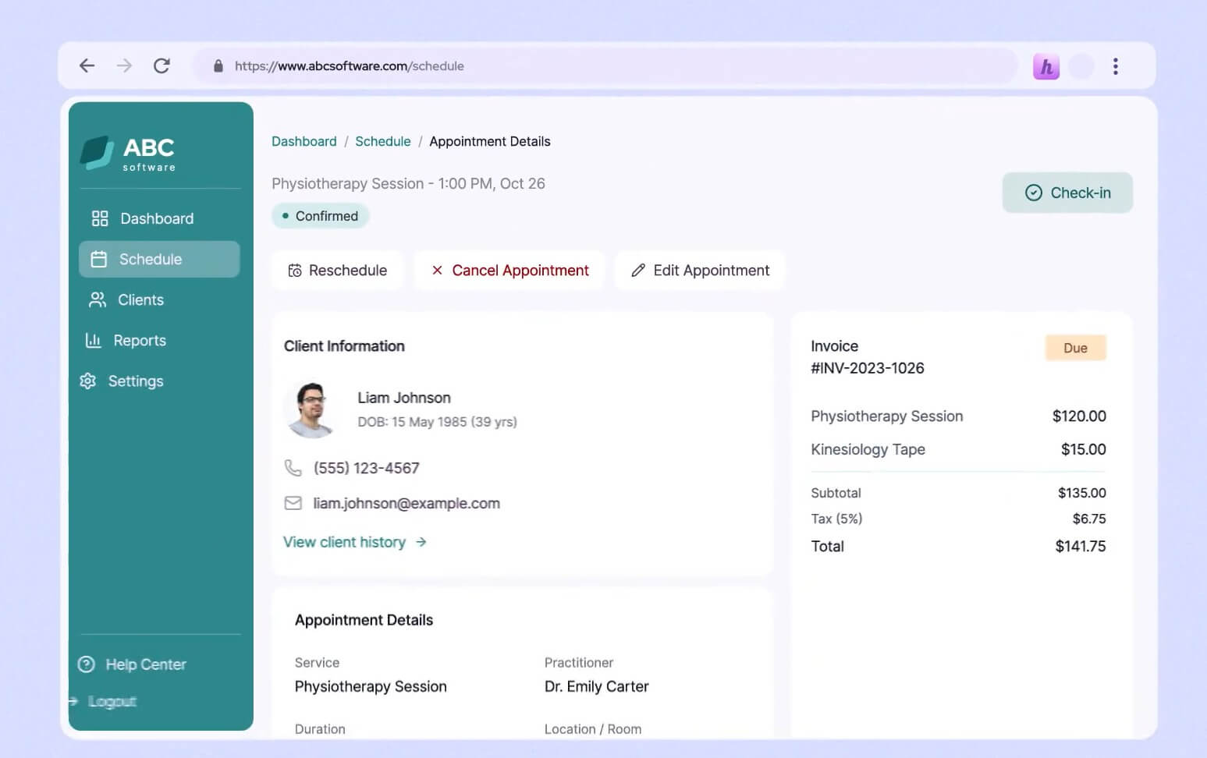
Task: Click the Logout arrow icon
Action: [x=73, y=701]
